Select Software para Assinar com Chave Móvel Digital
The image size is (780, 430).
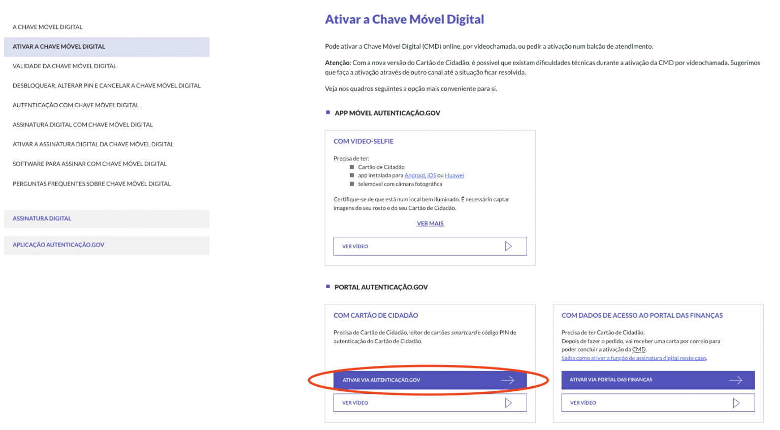90,164
